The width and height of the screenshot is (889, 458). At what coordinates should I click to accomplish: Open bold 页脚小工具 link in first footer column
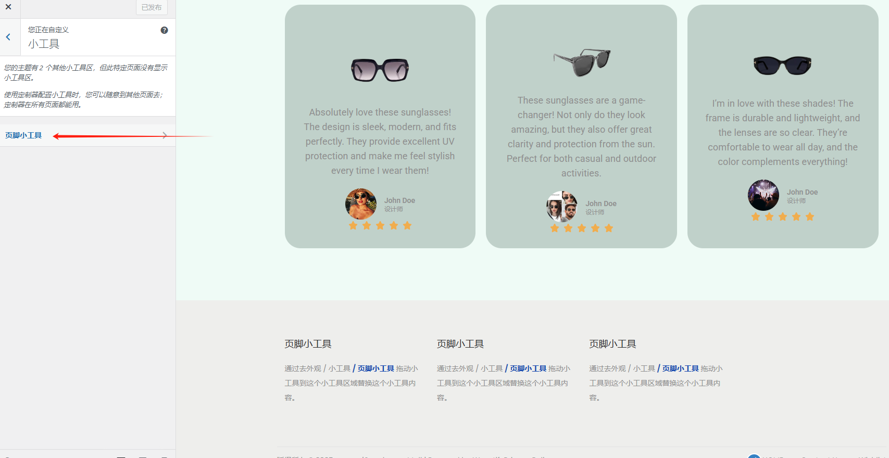point(376,368)
